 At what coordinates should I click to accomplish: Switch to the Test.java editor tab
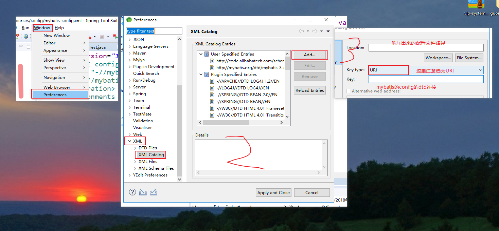coord(97,47)
